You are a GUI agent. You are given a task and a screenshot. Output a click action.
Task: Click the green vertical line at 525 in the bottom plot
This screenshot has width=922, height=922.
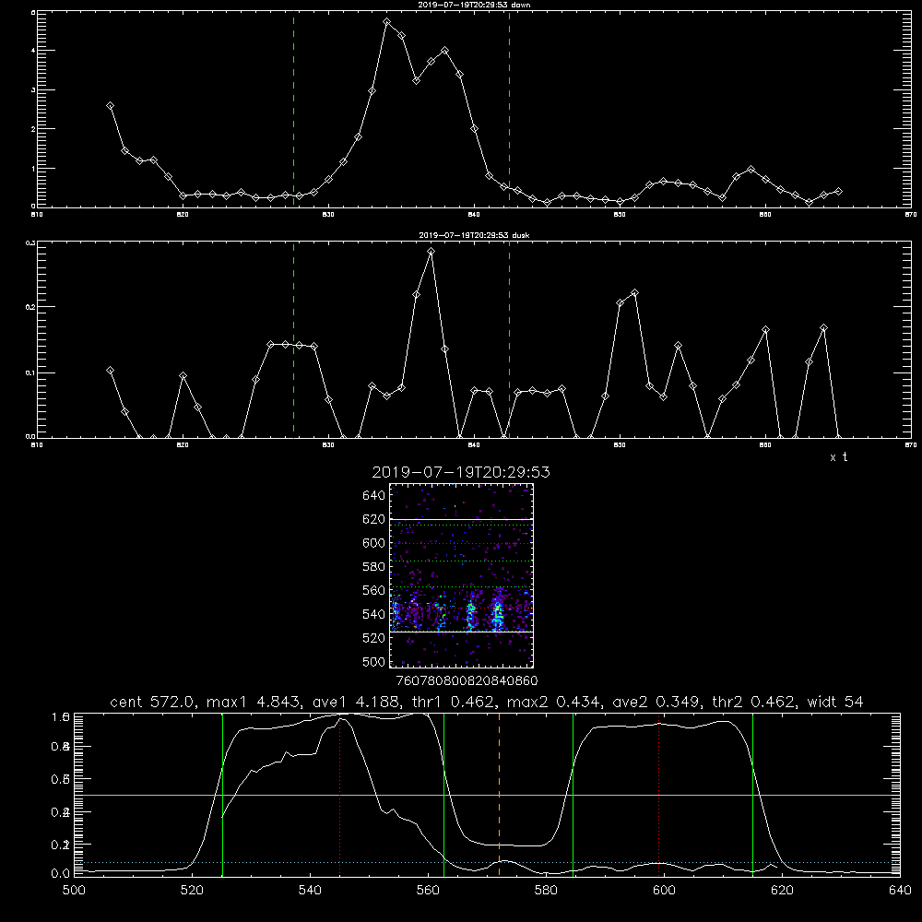[x=222, y=795]
